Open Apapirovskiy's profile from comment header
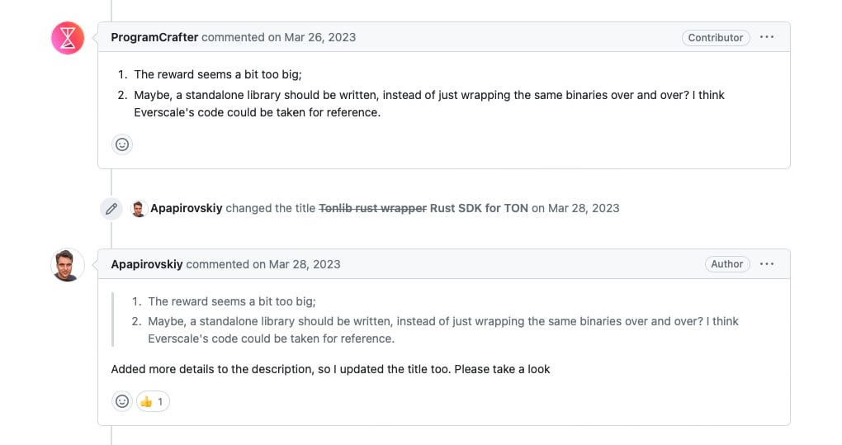Image resolution: width=842 pixels, height=445 pixels. pyautogui.click(x=147, y=264)
